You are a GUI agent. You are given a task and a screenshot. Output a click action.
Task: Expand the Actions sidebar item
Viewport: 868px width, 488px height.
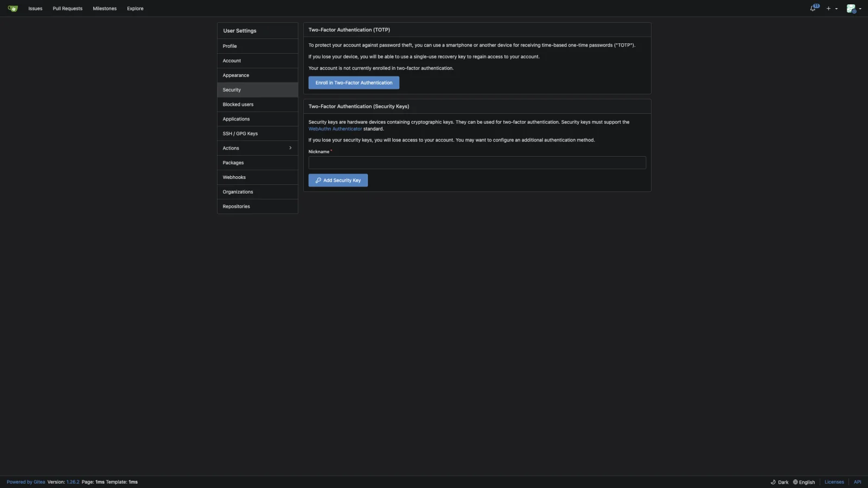258,148
